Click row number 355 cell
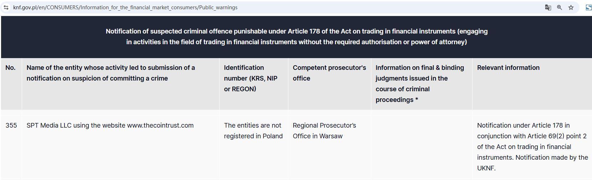The image size is (592, 180). (x=11, y=125)
